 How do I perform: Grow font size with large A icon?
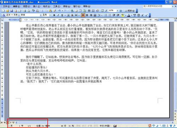tap(142, 15)
